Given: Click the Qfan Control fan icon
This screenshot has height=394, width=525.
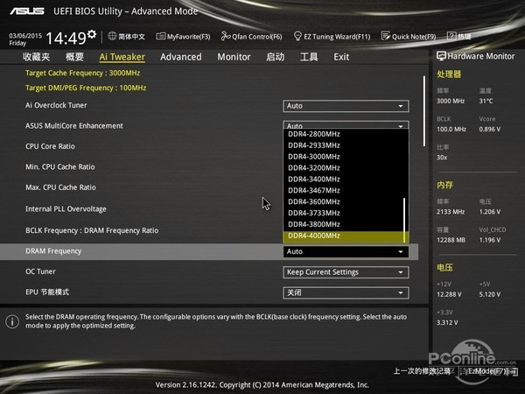Looking at the screenshot, I should 226,36.
